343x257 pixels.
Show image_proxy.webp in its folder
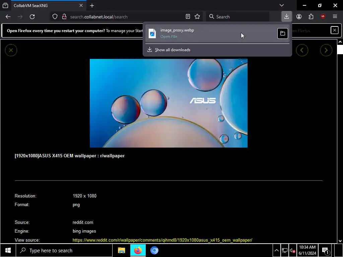[x=282, y=33]
